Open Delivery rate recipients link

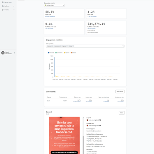[x=76, y=102]
